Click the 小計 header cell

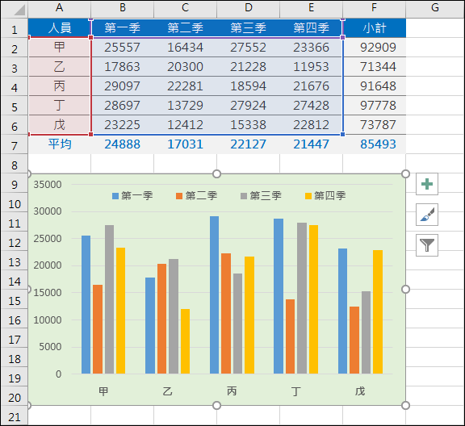(375, 28)
